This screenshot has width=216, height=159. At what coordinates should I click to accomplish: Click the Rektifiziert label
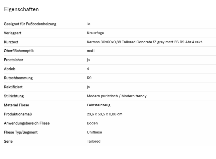coord(13,87)
